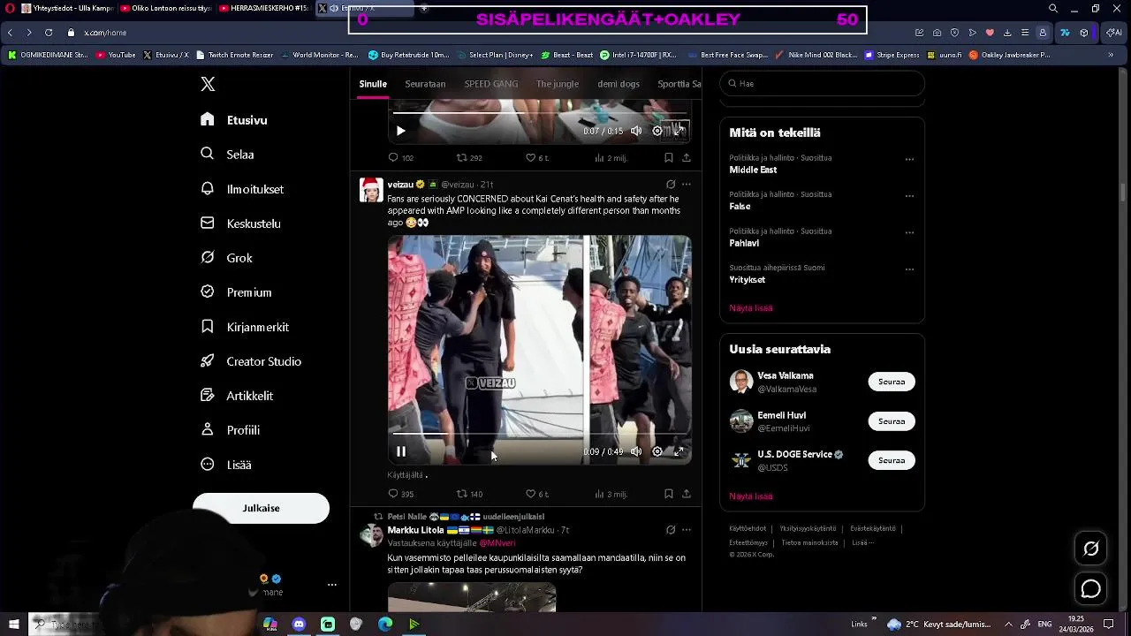Open Profiili page
Screen dimensions: 1131x636
230,430
